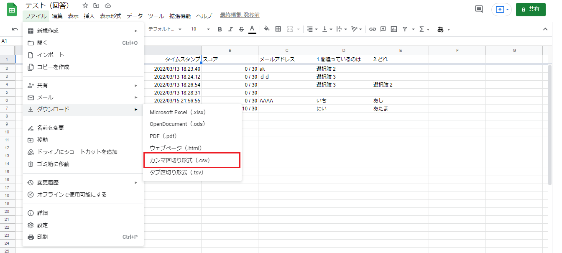This screenshot has width=562, height=253.
Task: Click the insert link icon
Action: click(372, 29)
